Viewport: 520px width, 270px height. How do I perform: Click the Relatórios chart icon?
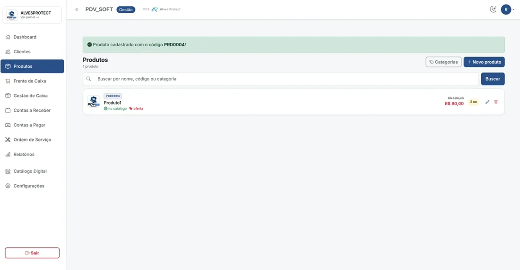pyautogui.click(x=8, y=155)
